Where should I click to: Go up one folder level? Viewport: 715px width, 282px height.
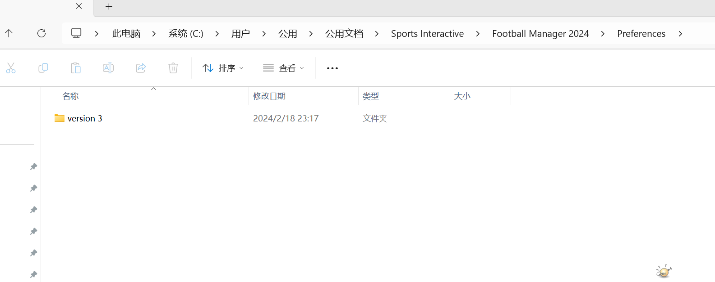click(x=9, y=33)
